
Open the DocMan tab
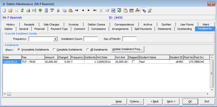tap(166, 24)
